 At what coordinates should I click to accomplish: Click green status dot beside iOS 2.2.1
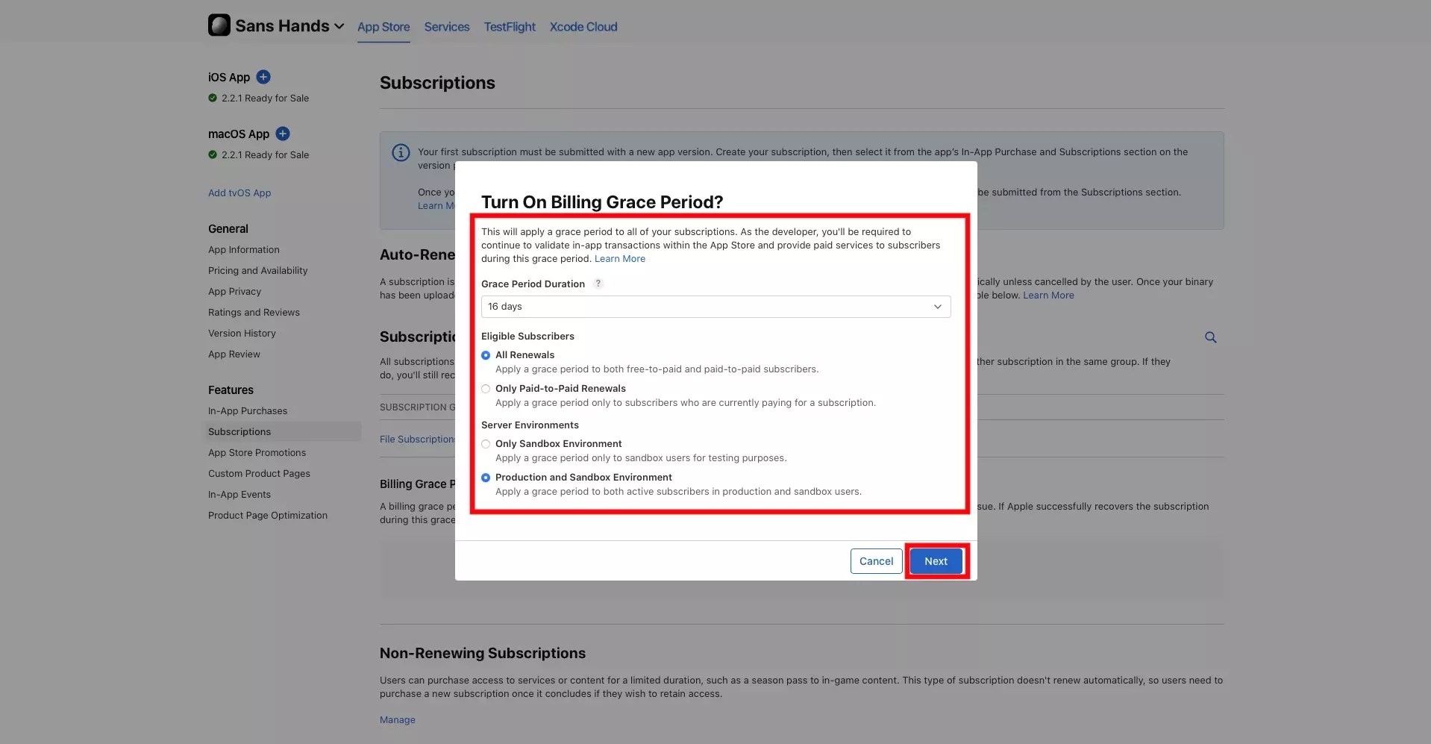point(213,98)
